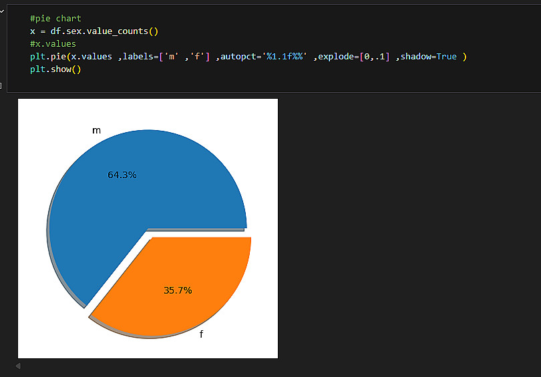Screen dimensions: 541x377
Task: Click the 'm' slice label
Action: (97, 130)
